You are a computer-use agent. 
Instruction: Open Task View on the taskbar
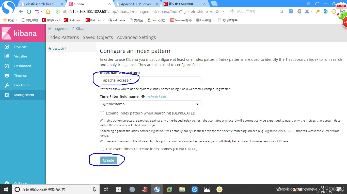click(106, 189)
